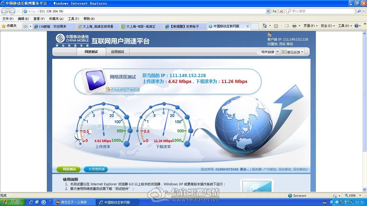Expand hidden tray icons arrow
Viewport: 367px width, 206px height.
pos(332,202)
